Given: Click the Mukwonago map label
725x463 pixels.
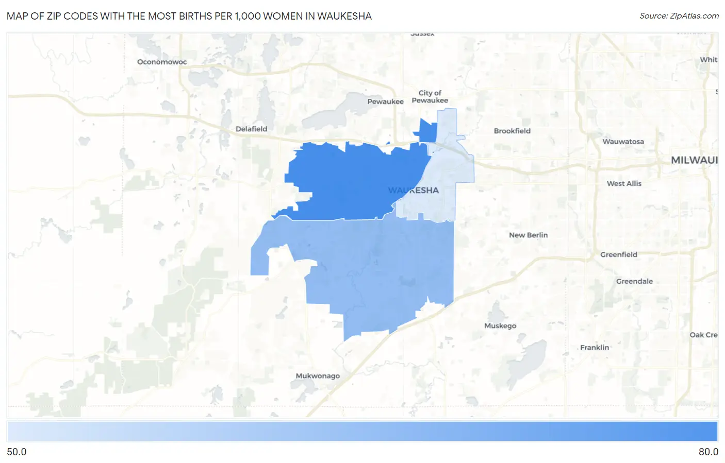Looking at the screenshot, I should 318,376.
